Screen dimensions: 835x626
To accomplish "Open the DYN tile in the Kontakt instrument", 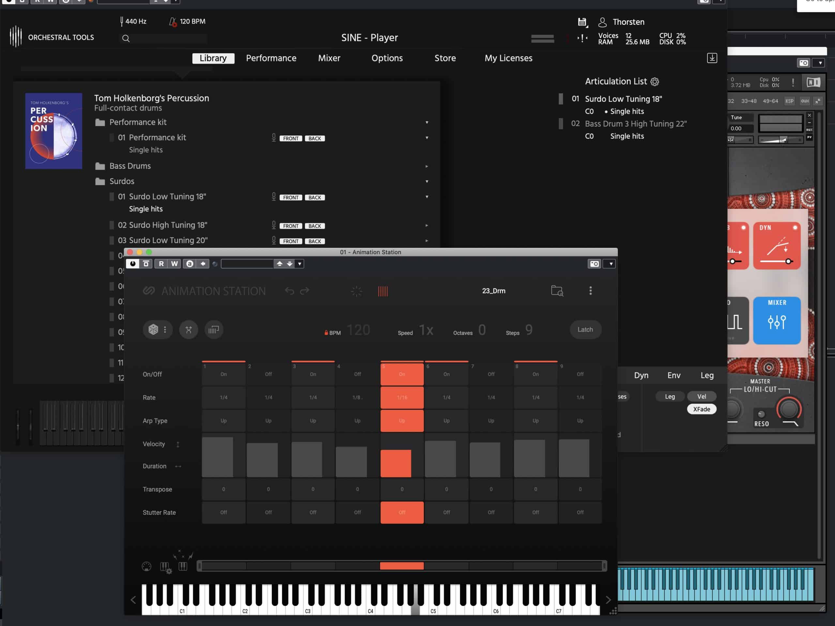I will (777, 245).
